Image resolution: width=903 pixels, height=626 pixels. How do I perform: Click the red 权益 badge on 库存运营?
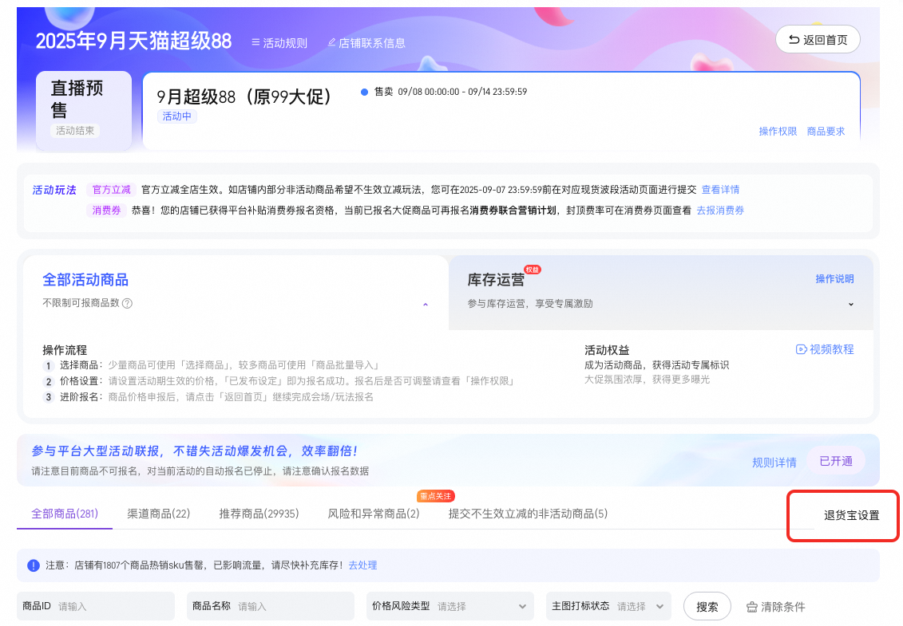click(x=533, y=270)
